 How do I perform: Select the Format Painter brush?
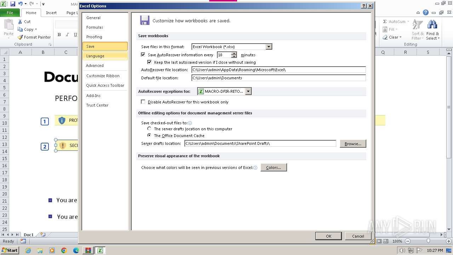pyautogui.click(x=20, y=37)
